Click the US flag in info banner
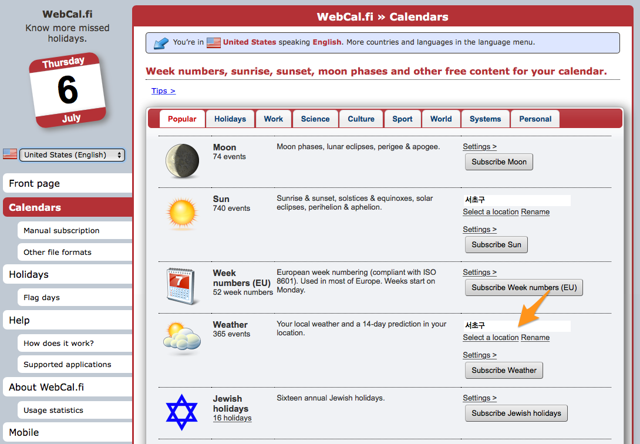 click(x=214, y=42)
